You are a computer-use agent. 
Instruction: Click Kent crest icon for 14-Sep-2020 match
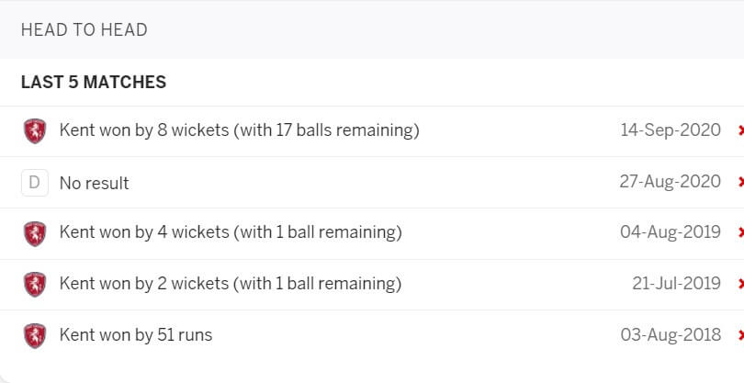(35, 131)
